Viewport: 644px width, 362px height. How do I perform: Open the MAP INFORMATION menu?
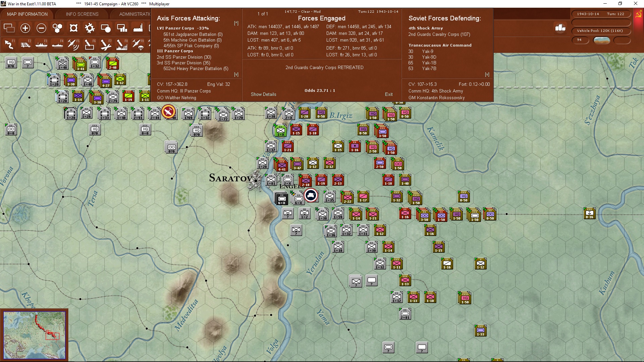point(27,14)
